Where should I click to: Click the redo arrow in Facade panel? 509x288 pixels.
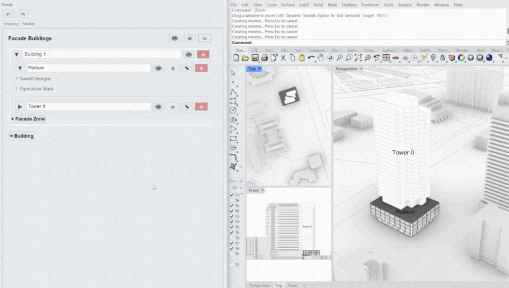pyautogui.click(x=23, y=14)
